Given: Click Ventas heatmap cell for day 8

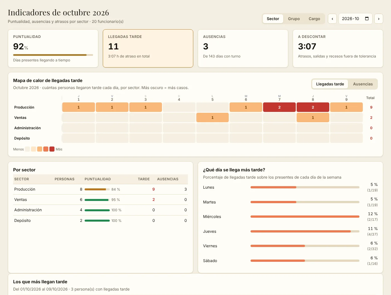Looking at the screenshot, I should click(313, 117).
